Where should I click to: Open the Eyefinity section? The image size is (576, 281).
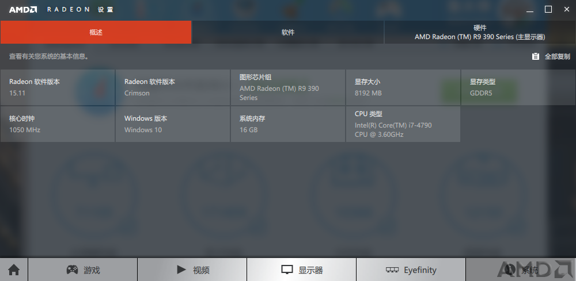[411, 270]
